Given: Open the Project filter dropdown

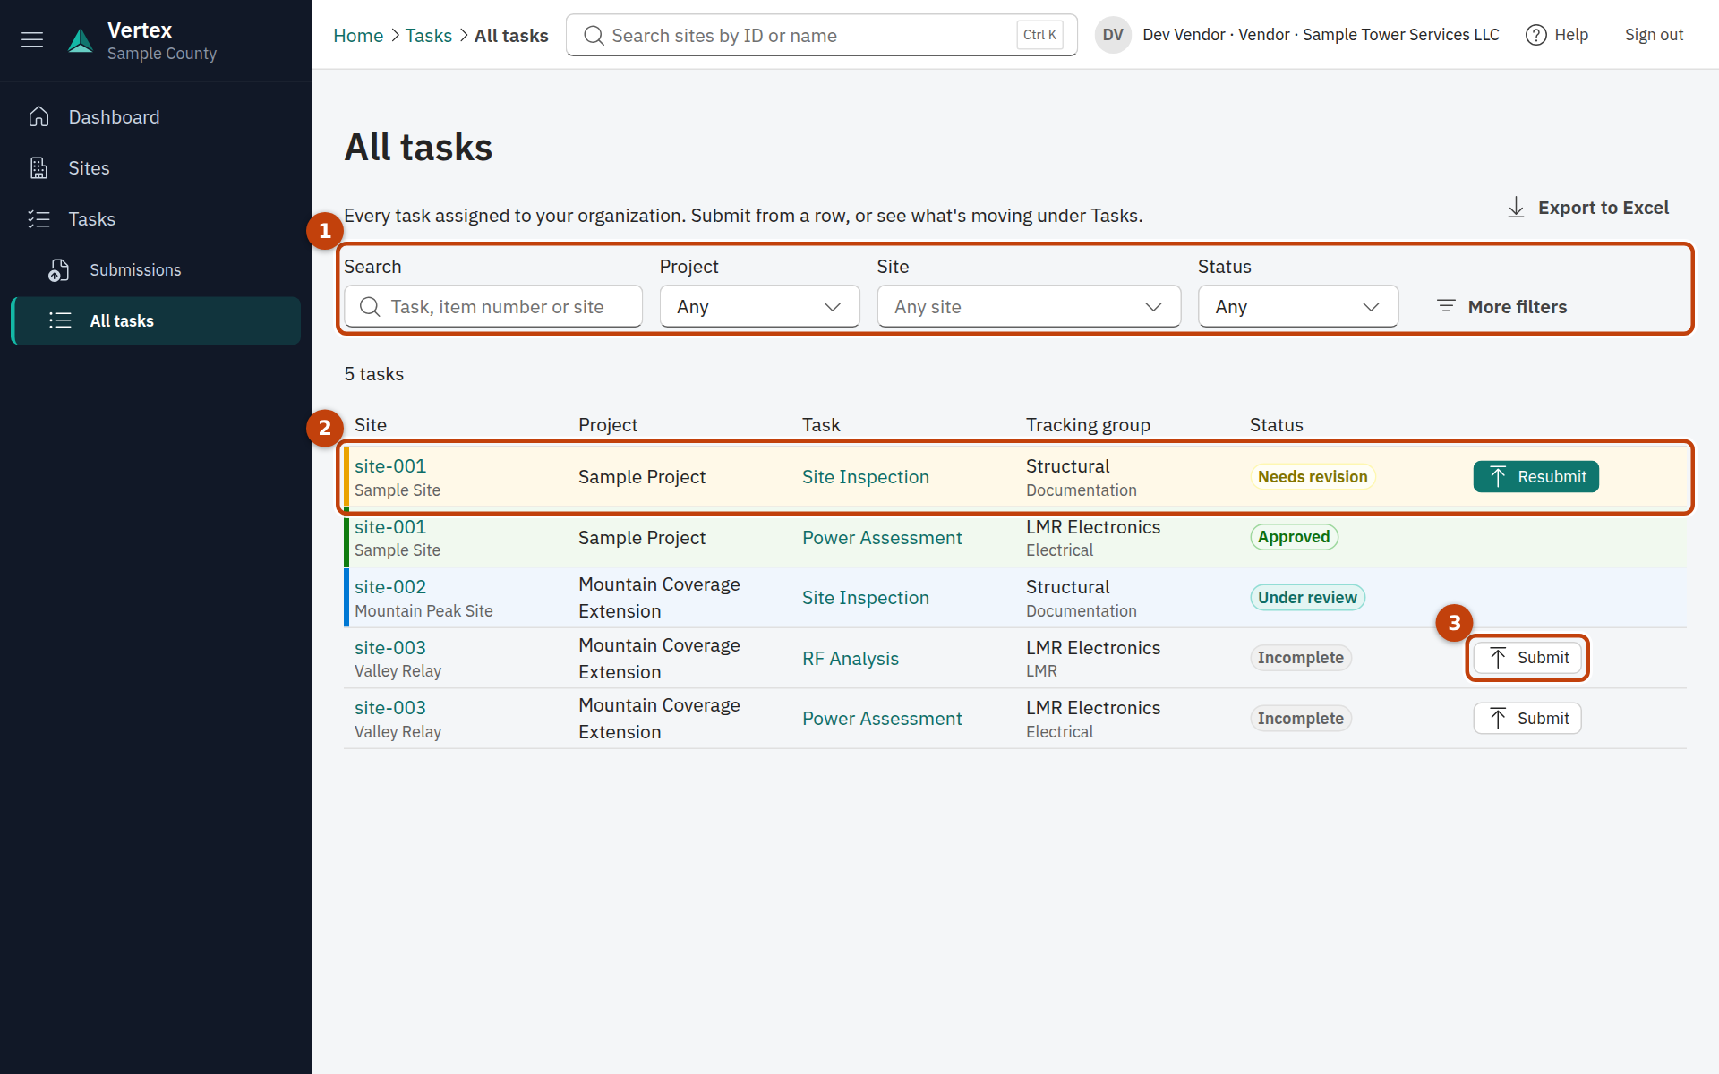Looking at the screenshot, I should pyautogui.click(x=759, y=306).
